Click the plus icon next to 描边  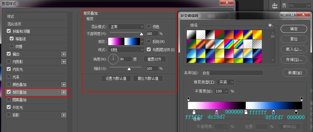pyautogui.click(x=64, y=54)
